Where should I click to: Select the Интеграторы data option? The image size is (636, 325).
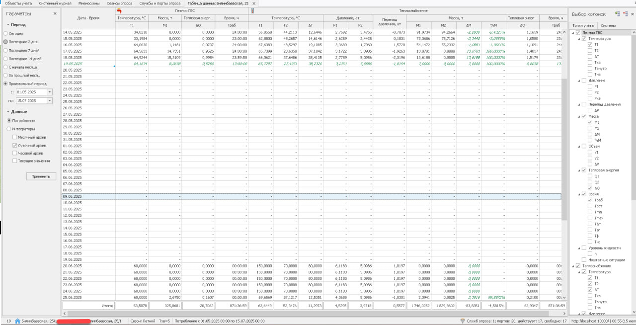[x=9, y=129]
